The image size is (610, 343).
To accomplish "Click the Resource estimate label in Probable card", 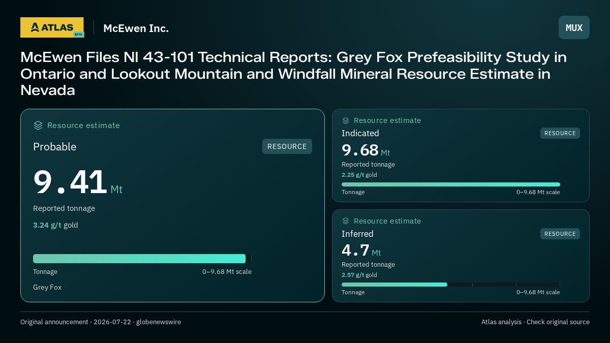I will click(83, 126).
